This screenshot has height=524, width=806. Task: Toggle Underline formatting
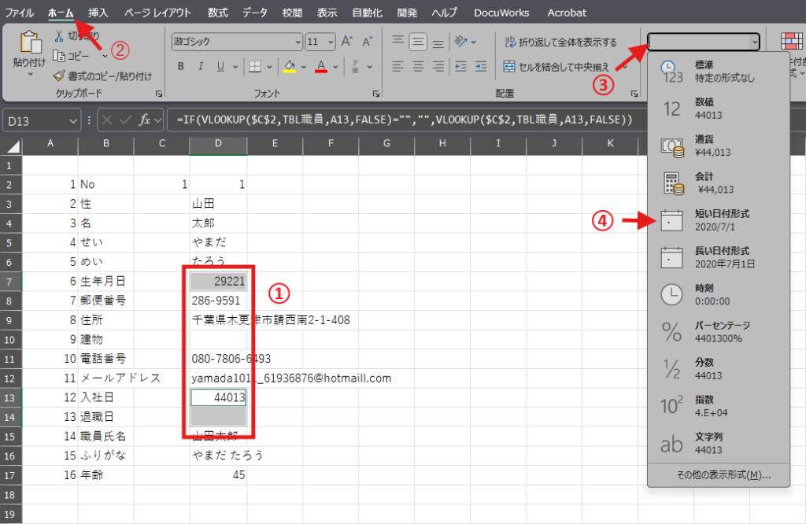220,66
